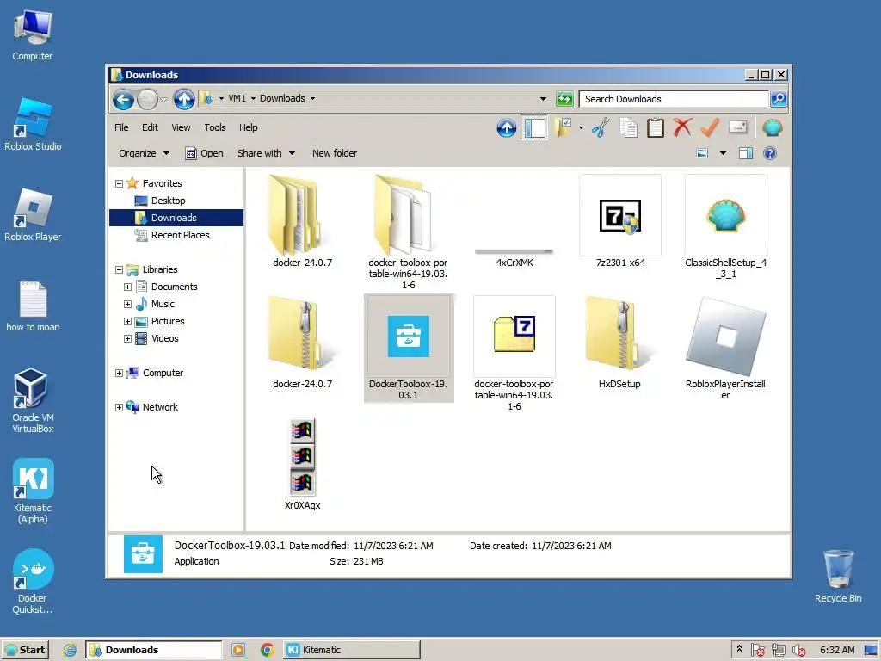Open the dropdown arrow after Downloads breadcrumb
881x661 pixels.
click(x=312, y=98)
